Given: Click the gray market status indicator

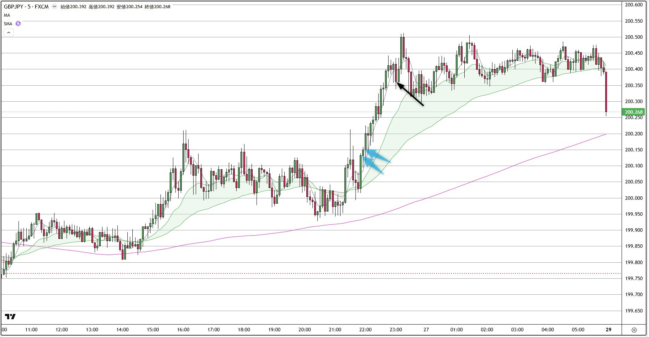Looking at the screenshot, I should pyautogui.click(x=54, y=6).
